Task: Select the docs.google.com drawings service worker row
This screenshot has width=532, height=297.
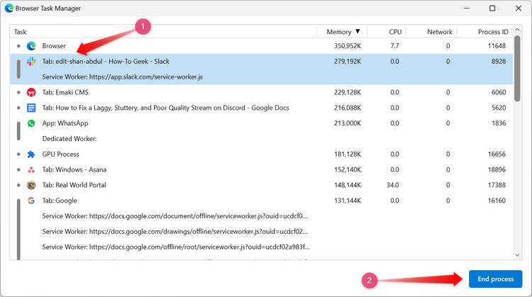Action: (261, 232)
